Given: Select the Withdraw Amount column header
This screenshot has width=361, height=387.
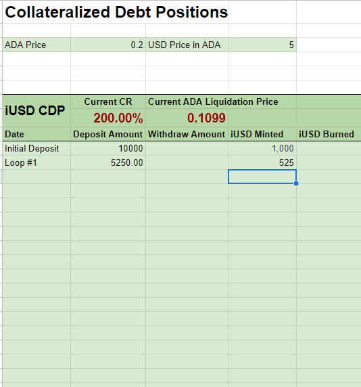Looking at the screenshot, I should click(x=187, y=134).
